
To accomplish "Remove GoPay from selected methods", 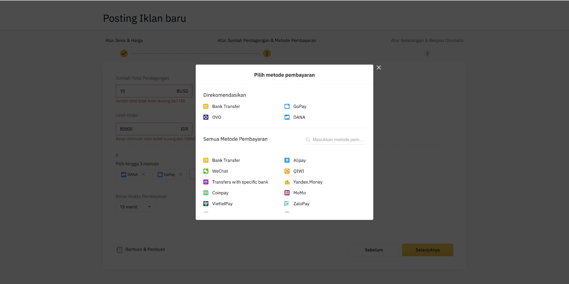I will [181, 174].
